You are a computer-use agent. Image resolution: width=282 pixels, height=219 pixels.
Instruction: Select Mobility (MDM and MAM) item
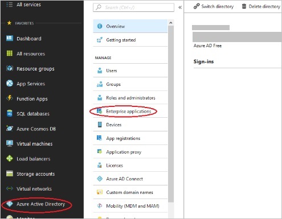click(130, 206)
